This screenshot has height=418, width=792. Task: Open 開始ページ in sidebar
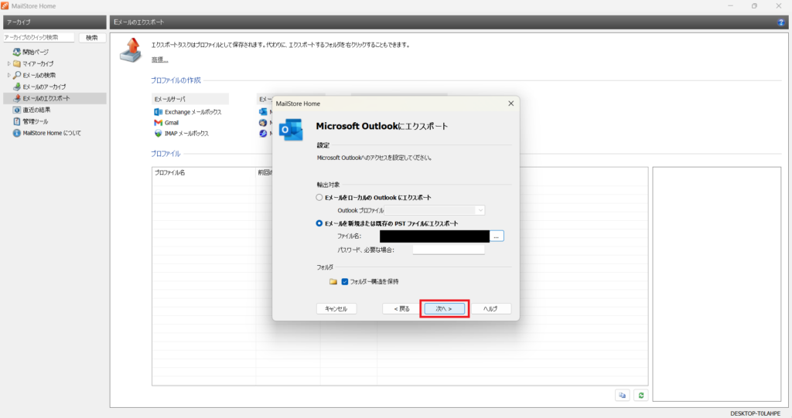coord(36,52)
